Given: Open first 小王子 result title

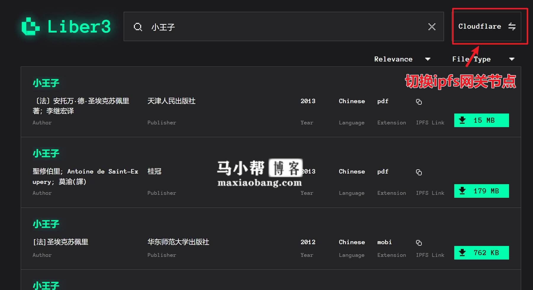Looking at the screenshot, I should point(46,83).
